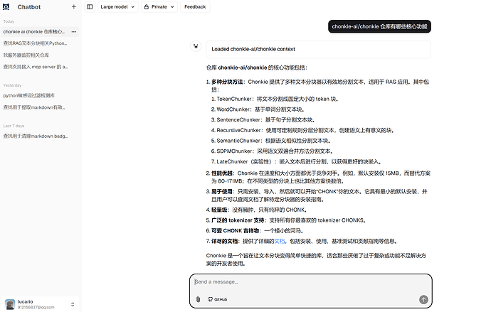
Task: Click the assistant sparkle avatar icon
Action: pyautogui.click(x=196, y=46)
